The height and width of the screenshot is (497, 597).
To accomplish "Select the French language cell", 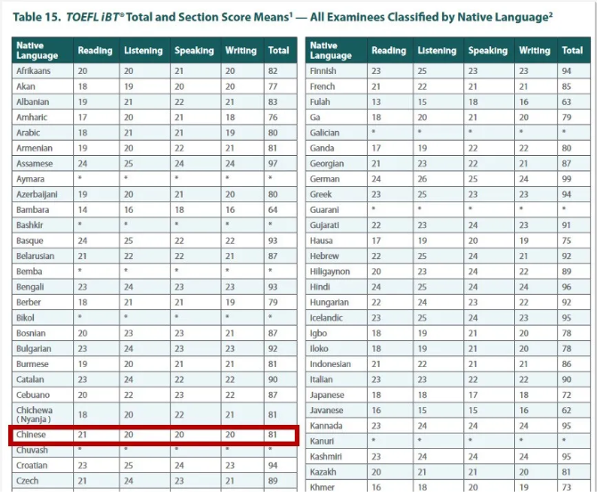I will (x=337, y=86).
